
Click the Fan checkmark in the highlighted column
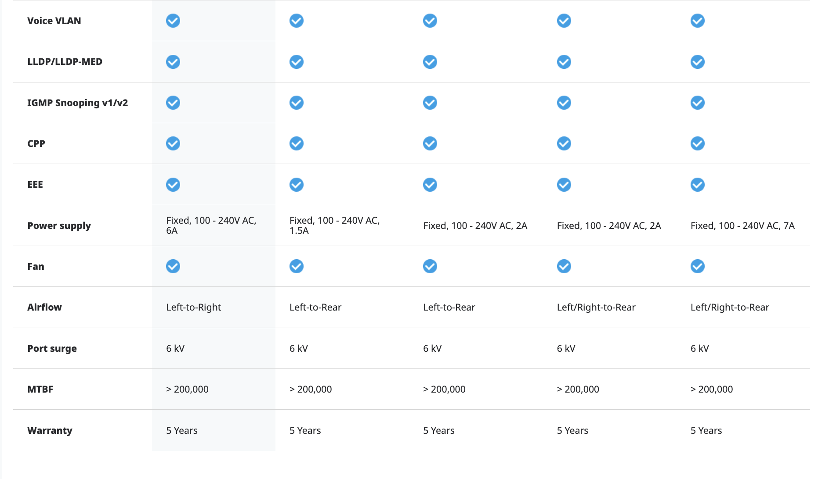173,266
